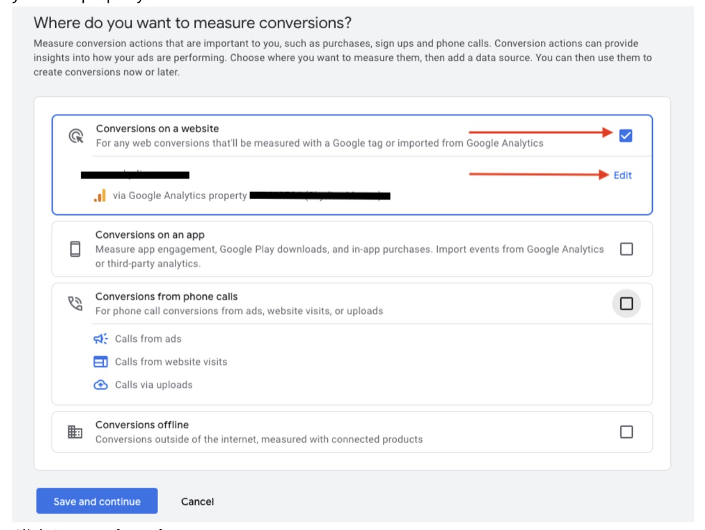Viewport: 705px width, 530px height.
Task: Select the Conversions from phone calls title
Action: pyautogui.click(x=166, y=297)
